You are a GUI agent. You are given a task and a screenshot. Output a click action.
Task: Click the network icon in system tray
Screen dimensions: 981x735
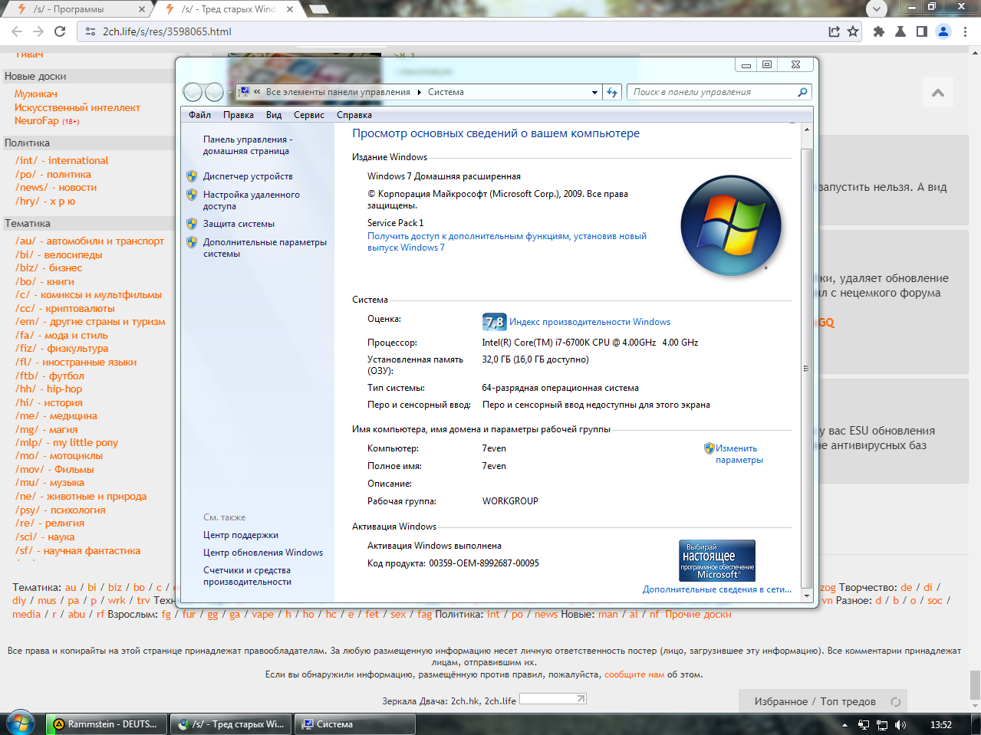[882, 724]
